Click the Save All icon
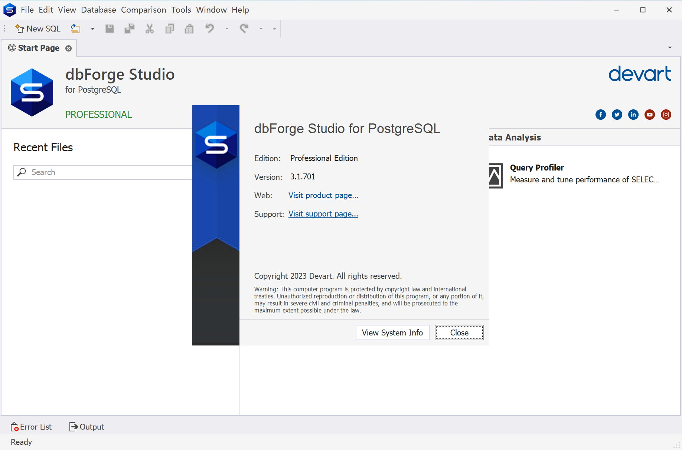 tap(129, 29)
